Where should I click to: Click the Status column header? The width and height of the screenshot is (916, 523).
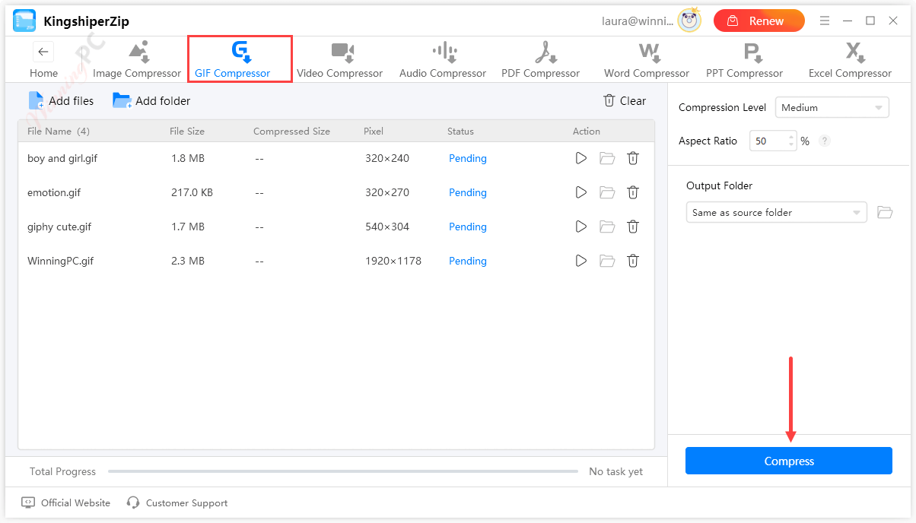click(x=460, y=131)
